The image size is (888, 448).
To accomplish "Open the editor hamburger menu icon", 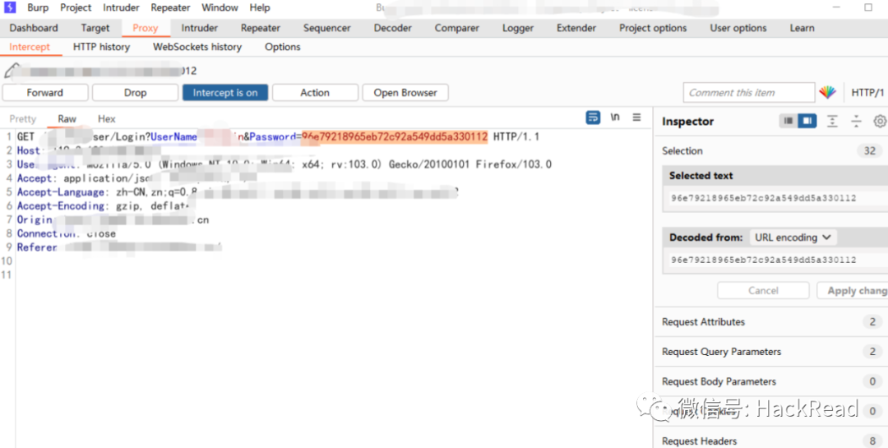I will click(x=636, y=118).
